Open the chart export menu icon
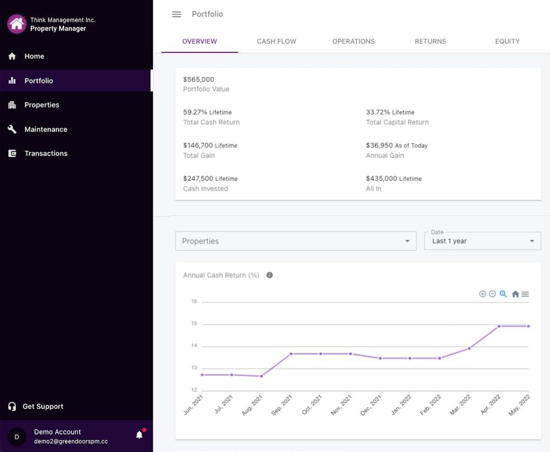550x452 pixels. pyautogui.click(x=525, y=294)
